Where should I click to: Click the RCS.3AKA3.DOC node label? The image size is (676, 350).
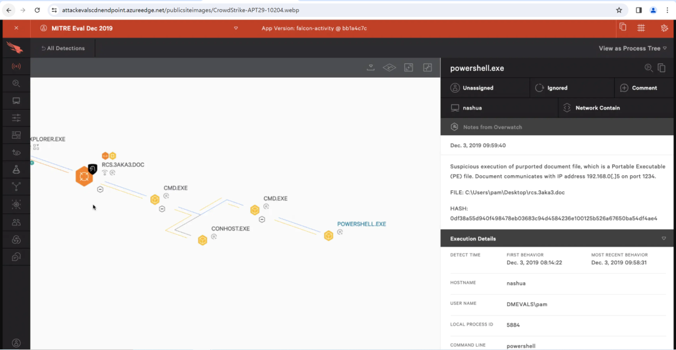click(x=123, y=165)
